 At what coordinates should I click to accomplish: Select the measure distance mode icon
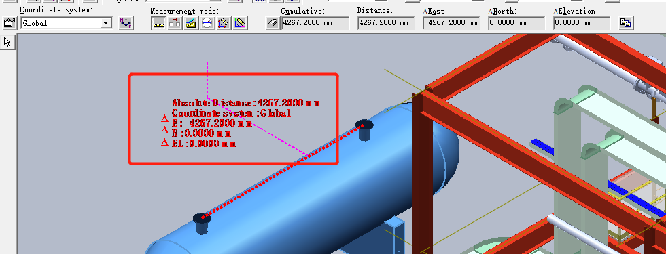pyautogui.click(x=158, y=23)
